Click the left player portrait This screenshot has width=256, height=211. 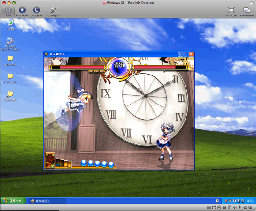pos(56,61)
